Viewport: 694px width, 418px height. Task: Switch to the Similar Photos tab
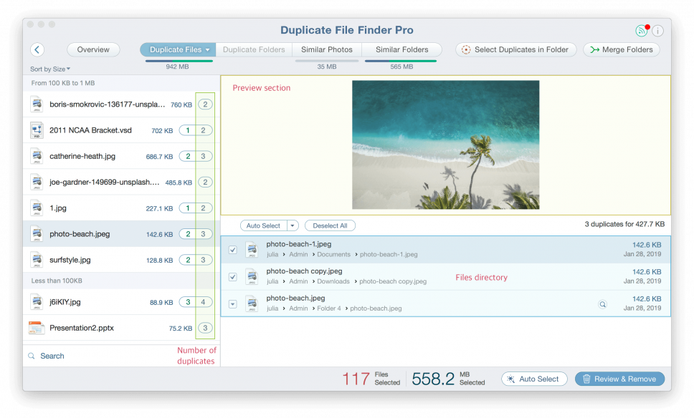pos(326,49)
